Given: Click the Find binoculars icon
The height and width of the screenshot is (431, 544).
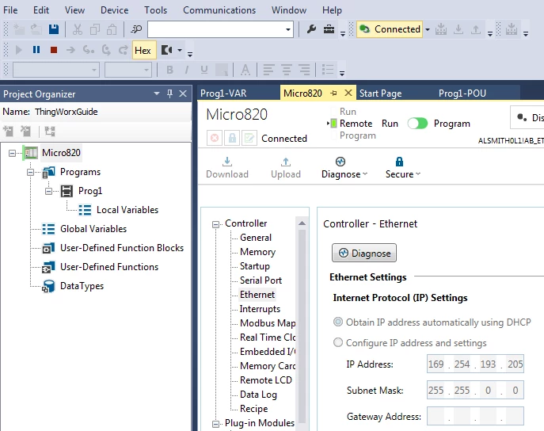Looking at the screenshot, I should click(136, 29).
